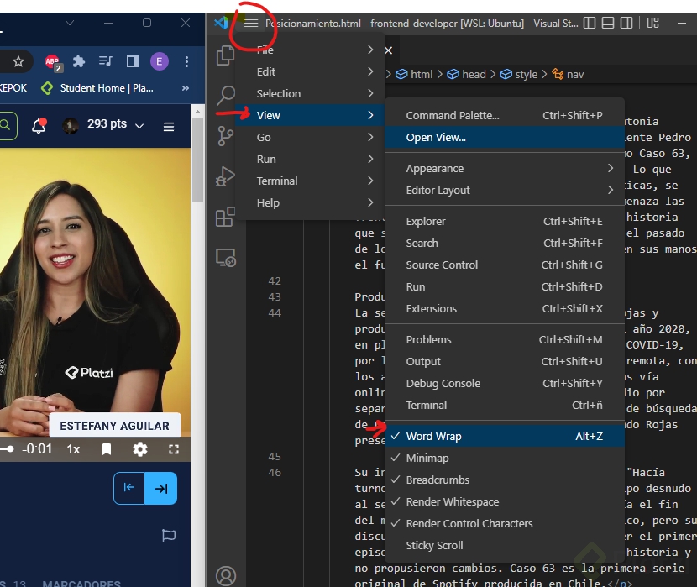Expand the Run menu in main menu

click(310, 159)
